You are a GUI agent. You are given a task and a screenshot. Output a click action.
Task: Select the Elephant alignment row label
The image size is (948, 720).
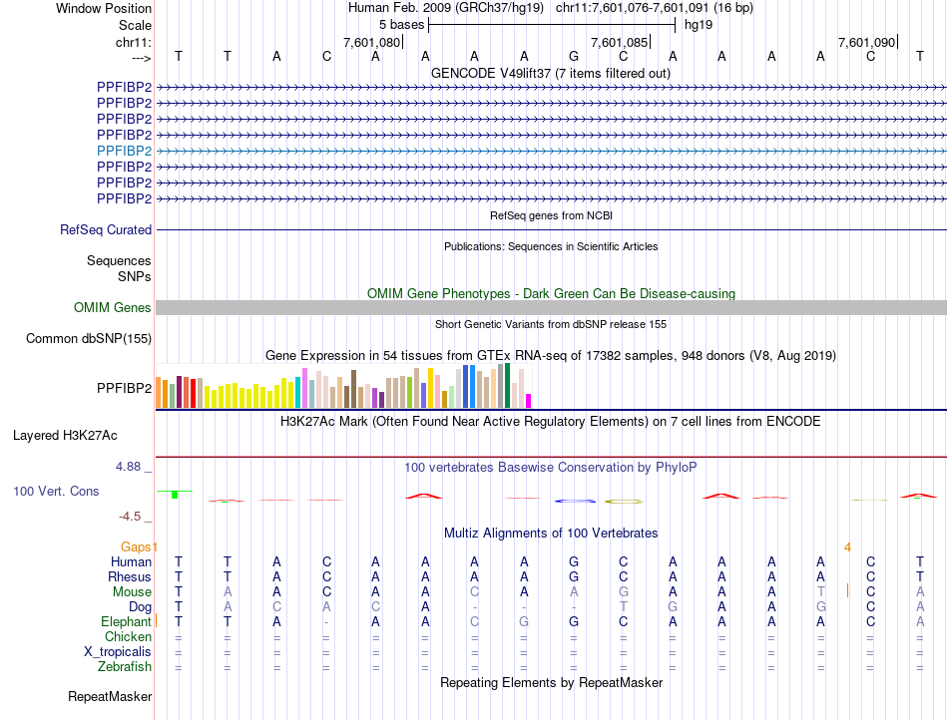[127, 622]
